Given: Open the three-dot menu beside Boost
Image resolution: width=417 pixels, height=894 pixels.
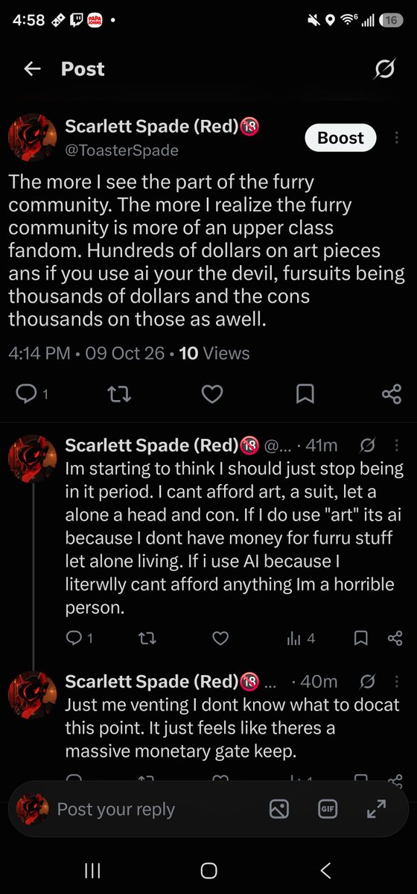Looking at the screenshot, I should [x=396, y=138].
